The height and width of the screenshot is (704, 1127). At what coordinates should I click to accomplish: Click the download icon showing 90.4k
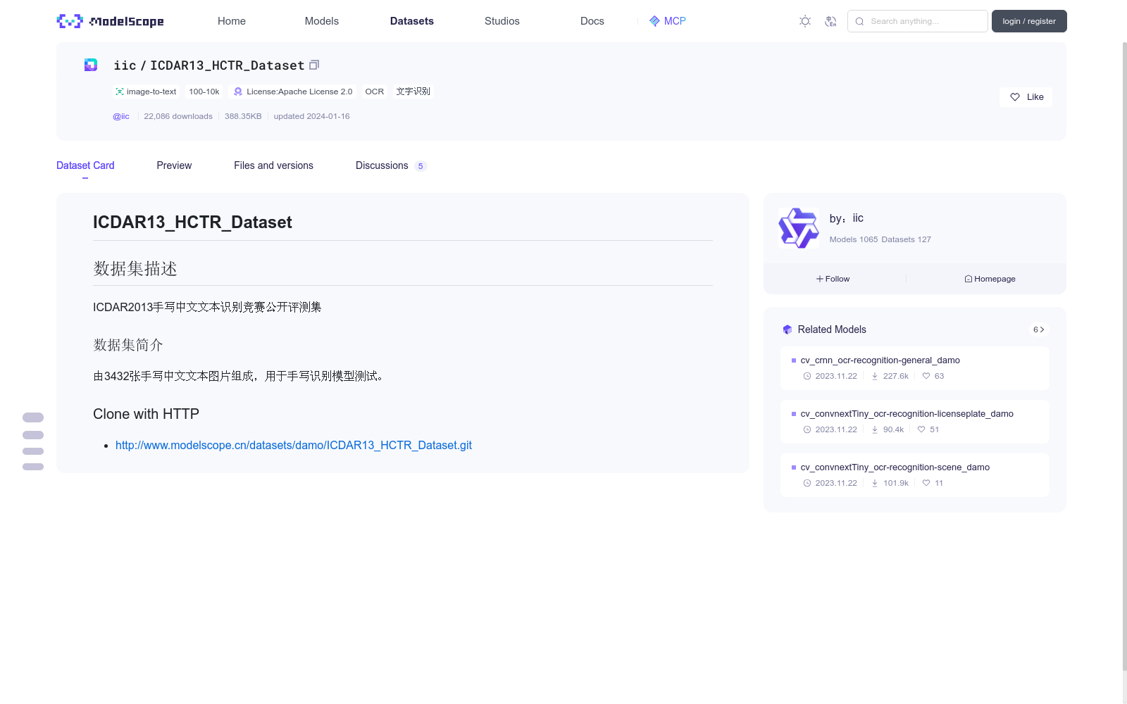coord(875,429)
